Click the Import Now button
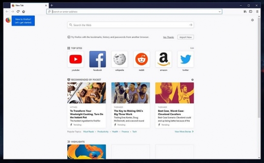 click(x=186, y=37)
